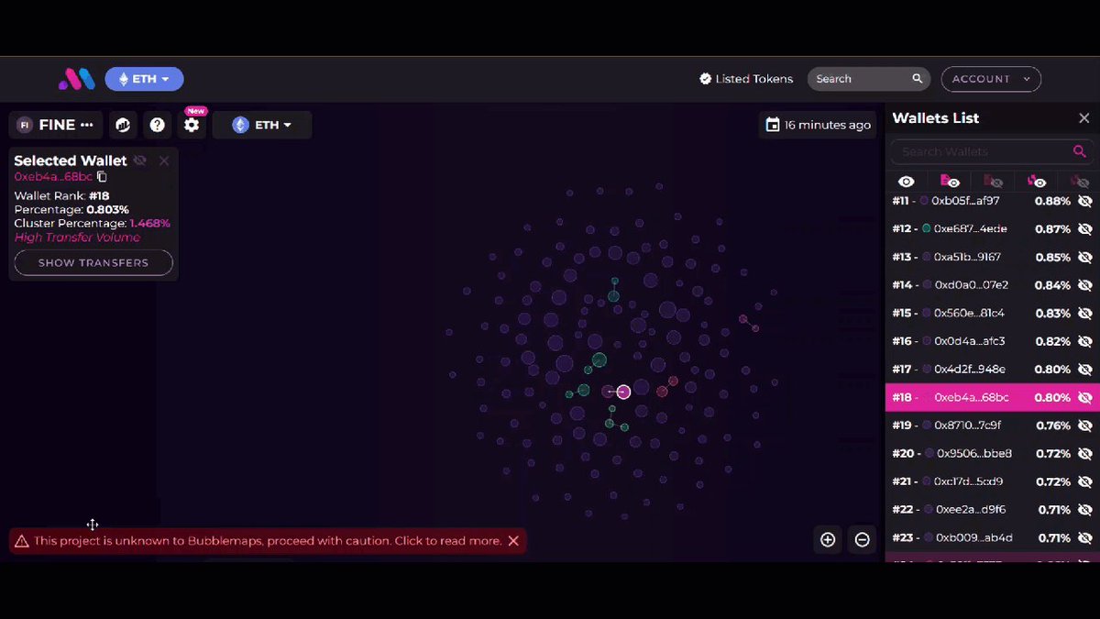Open the unknown project warning message

coord(268,541)
